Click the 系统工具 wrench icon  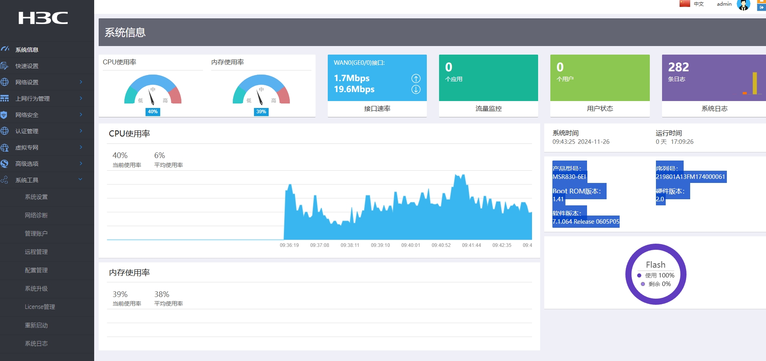pyautogui.click(x=4, y=180)
